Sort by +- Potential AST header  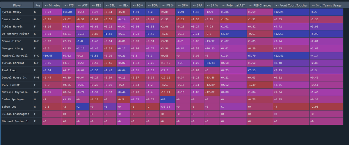point(233,5)
